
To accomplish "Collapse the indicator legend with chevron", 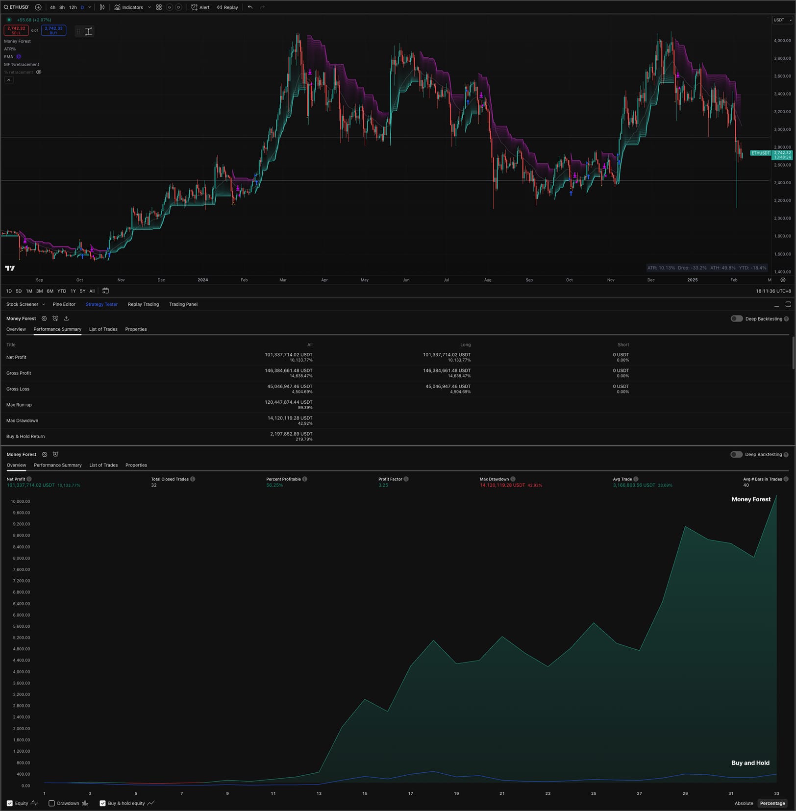I will point(9,80).
